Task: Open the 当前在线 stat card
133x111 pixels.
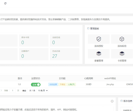Action: tap(65, 41)
